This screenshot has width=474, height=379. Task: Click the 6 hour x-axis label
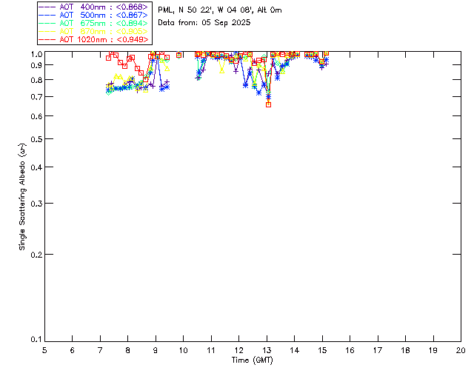coord(73,350)
